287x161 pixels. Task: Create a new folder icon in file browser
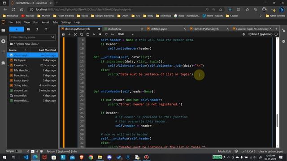point(29,29)
